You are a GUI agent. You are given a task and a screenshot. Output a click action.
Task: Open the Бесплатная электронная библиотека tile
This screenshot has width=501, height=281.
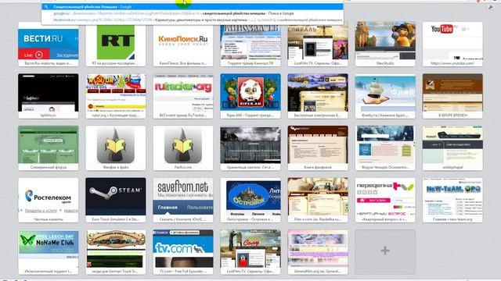pos(318,96)
